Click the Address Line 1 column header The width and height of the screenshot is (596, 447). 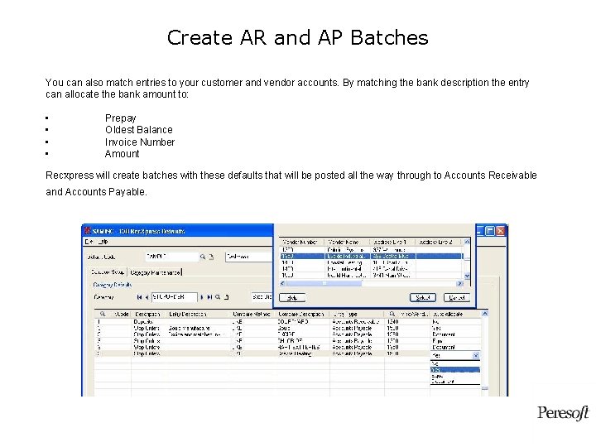point(392,242)
